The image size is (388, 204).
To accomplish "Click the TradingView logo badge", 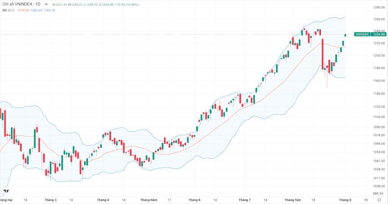I will (x=6, y=191).
